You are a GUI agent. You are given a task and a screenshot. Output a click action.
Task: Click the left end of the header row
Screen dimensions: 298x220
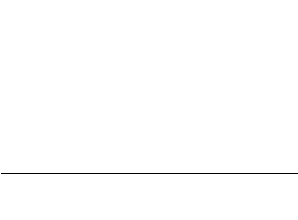click(x=4, y=7)
